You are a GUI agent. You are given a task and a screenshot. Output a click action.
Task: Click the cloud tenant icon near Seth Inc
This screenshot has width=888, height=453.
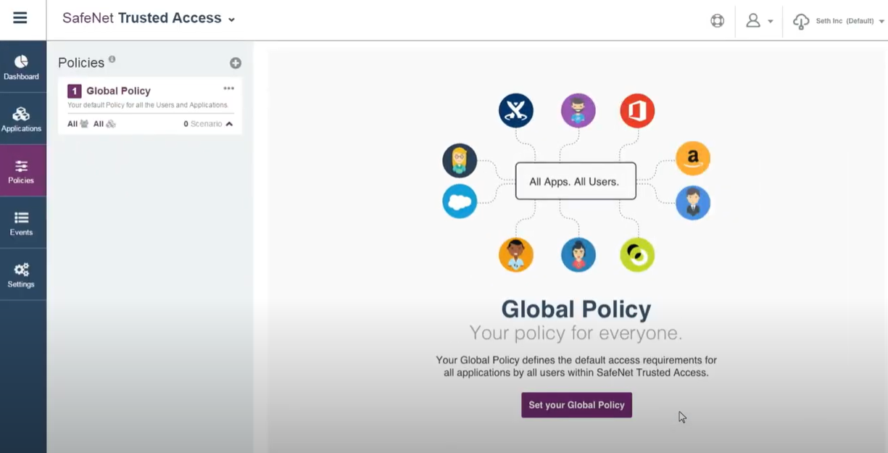(x=801, y=21)
